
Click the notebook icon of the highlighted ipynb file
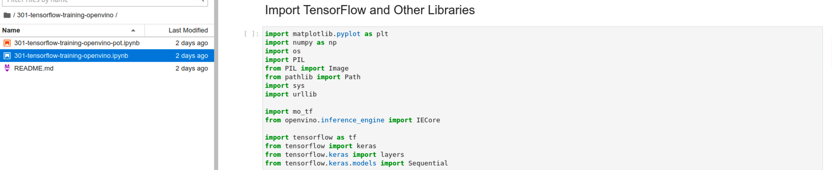click(7, 56)
